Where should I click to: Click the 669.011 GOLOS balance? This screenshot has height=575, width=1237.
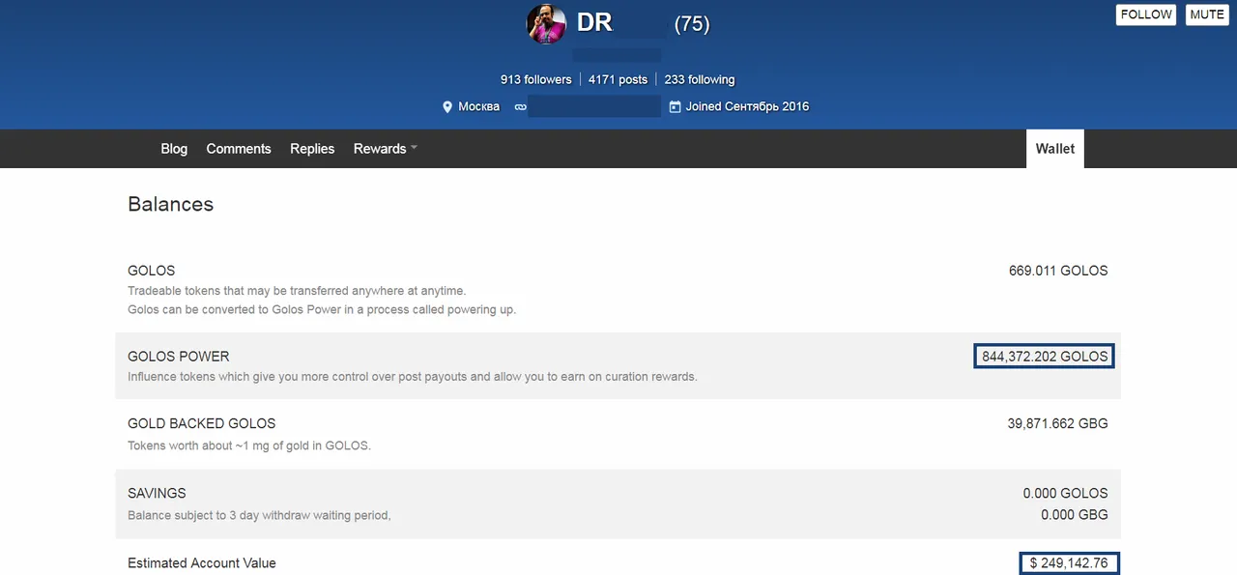click(x=1058, y=271)
